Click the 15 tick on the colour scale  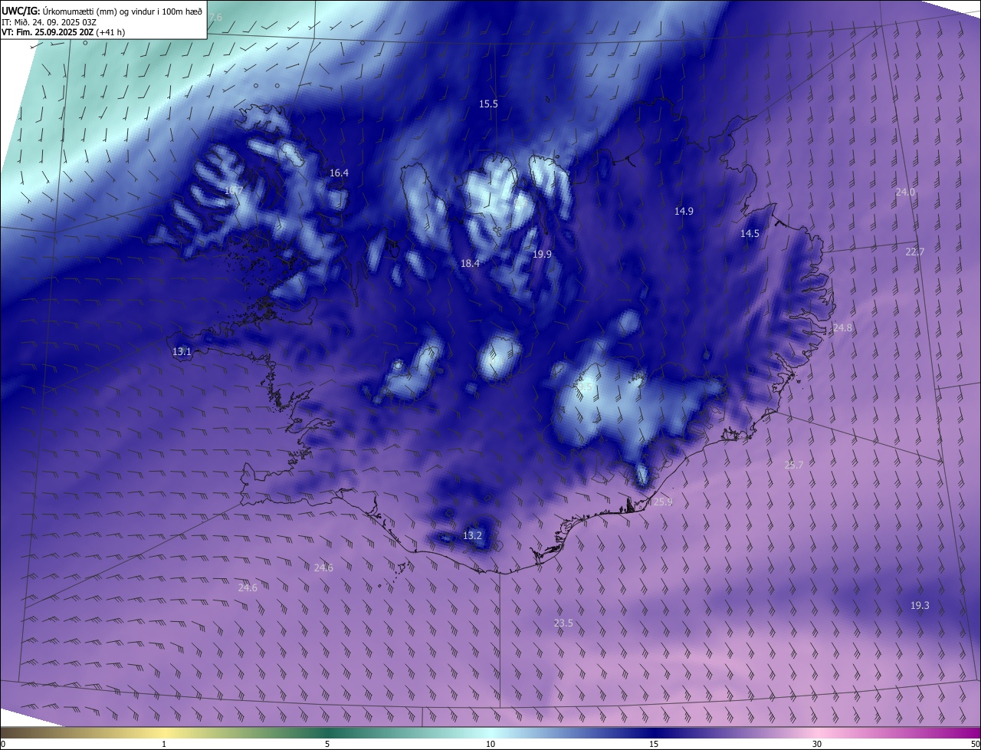(x=654, y=744)
